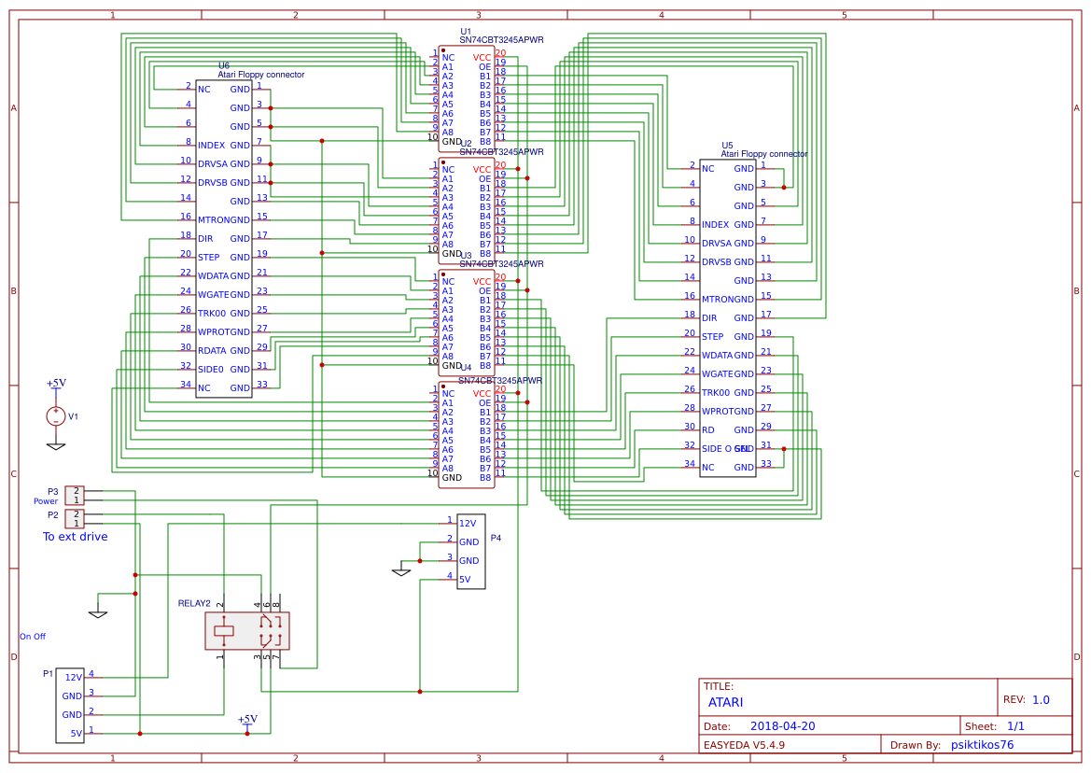This screenshot has width=1091, height=773.
Task: Click the RELAY2 relay symbol
Action: click(x=245, y=632)
